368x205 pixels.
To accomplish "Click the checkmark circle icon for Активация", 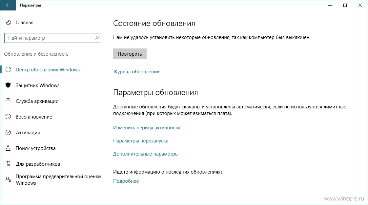I will [x=8, y=132].
